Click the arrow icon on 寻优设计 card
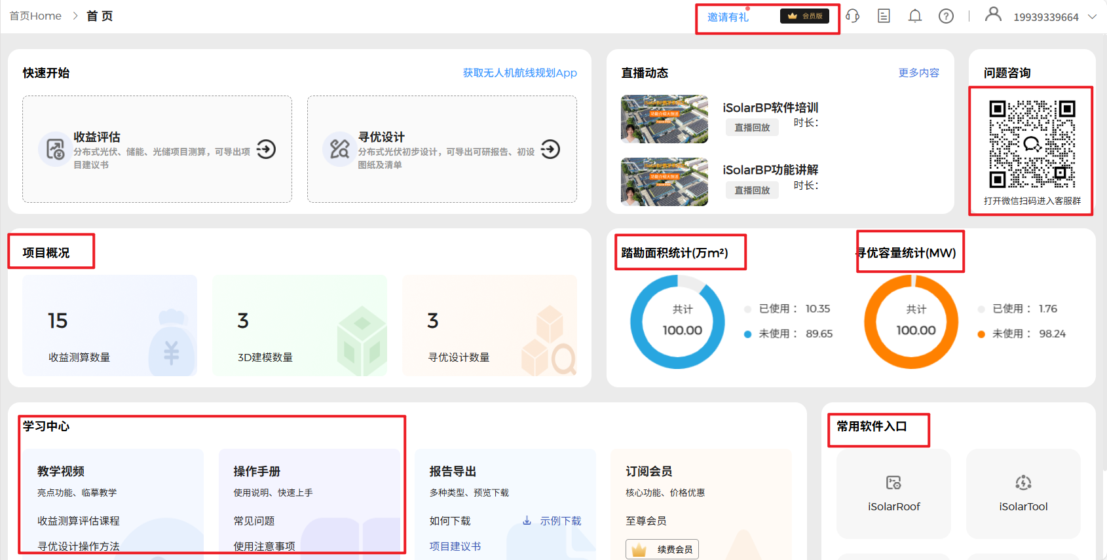The image size is (1107, 560). (550, 149)
